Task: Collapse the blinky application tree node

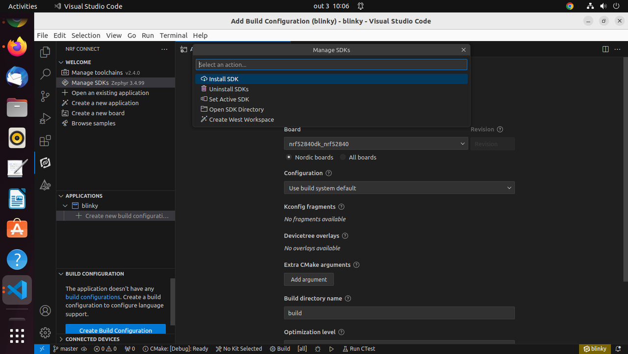Action: click(65, 206)
